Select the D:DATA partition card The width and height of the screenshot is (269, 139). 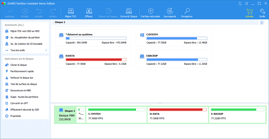(x=93, y=59)
